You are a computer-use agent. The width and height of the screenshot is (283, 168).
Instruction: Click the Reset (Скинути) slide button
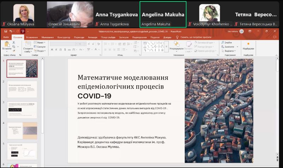pyautogui.click(x=40, y=47)
